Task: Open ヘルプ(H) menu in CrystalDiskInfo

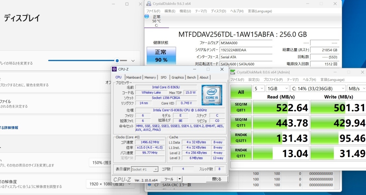Action: [x=237, y=11]
